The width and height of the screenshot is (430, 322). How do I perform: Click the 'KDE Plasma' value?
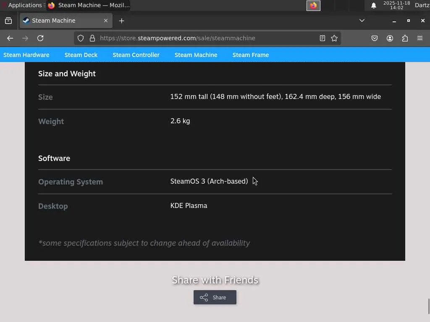tap(189, 205)
